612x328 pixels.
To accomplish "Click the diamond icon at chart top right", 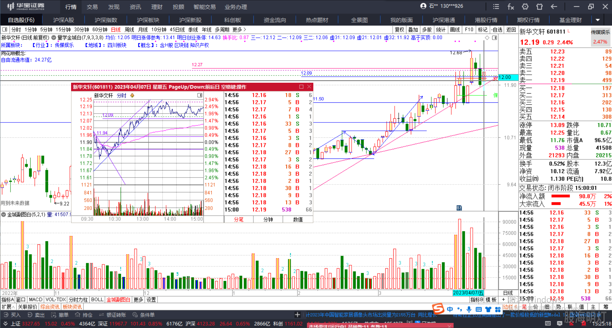I will [x=487, y=38].
